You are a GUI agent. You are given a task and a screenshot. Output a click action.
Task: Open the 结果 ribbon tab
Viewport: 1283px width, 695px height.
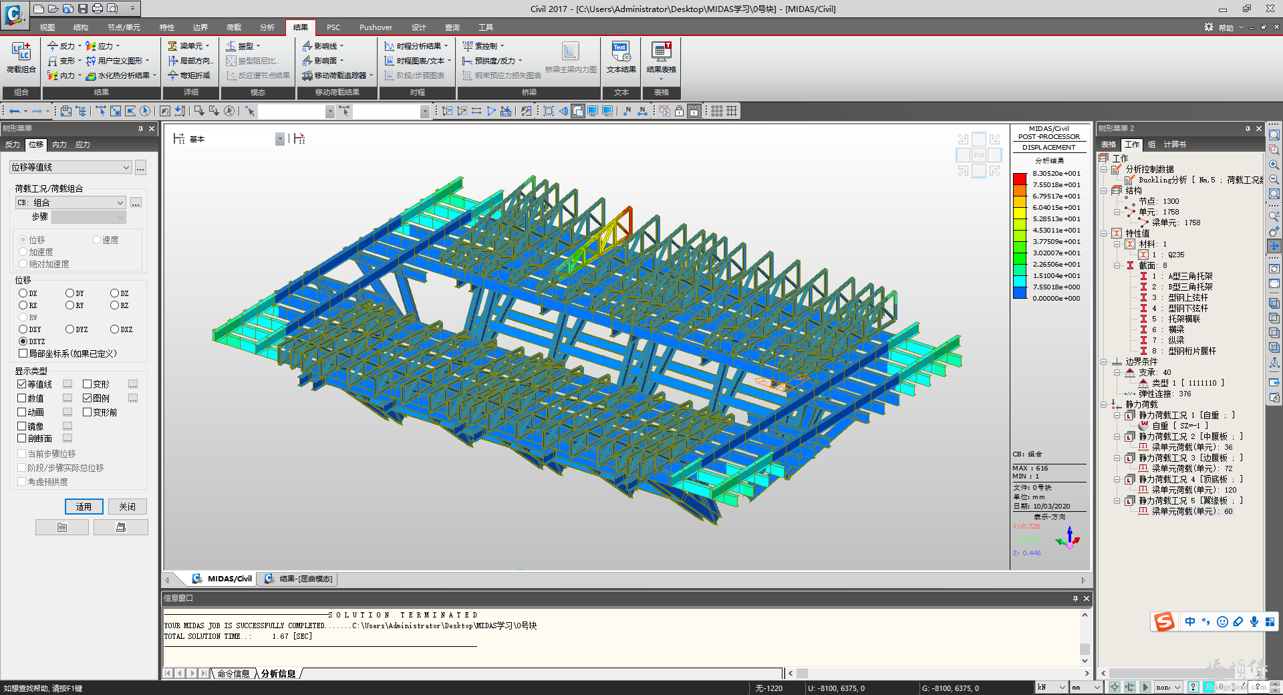coord(301,27)
